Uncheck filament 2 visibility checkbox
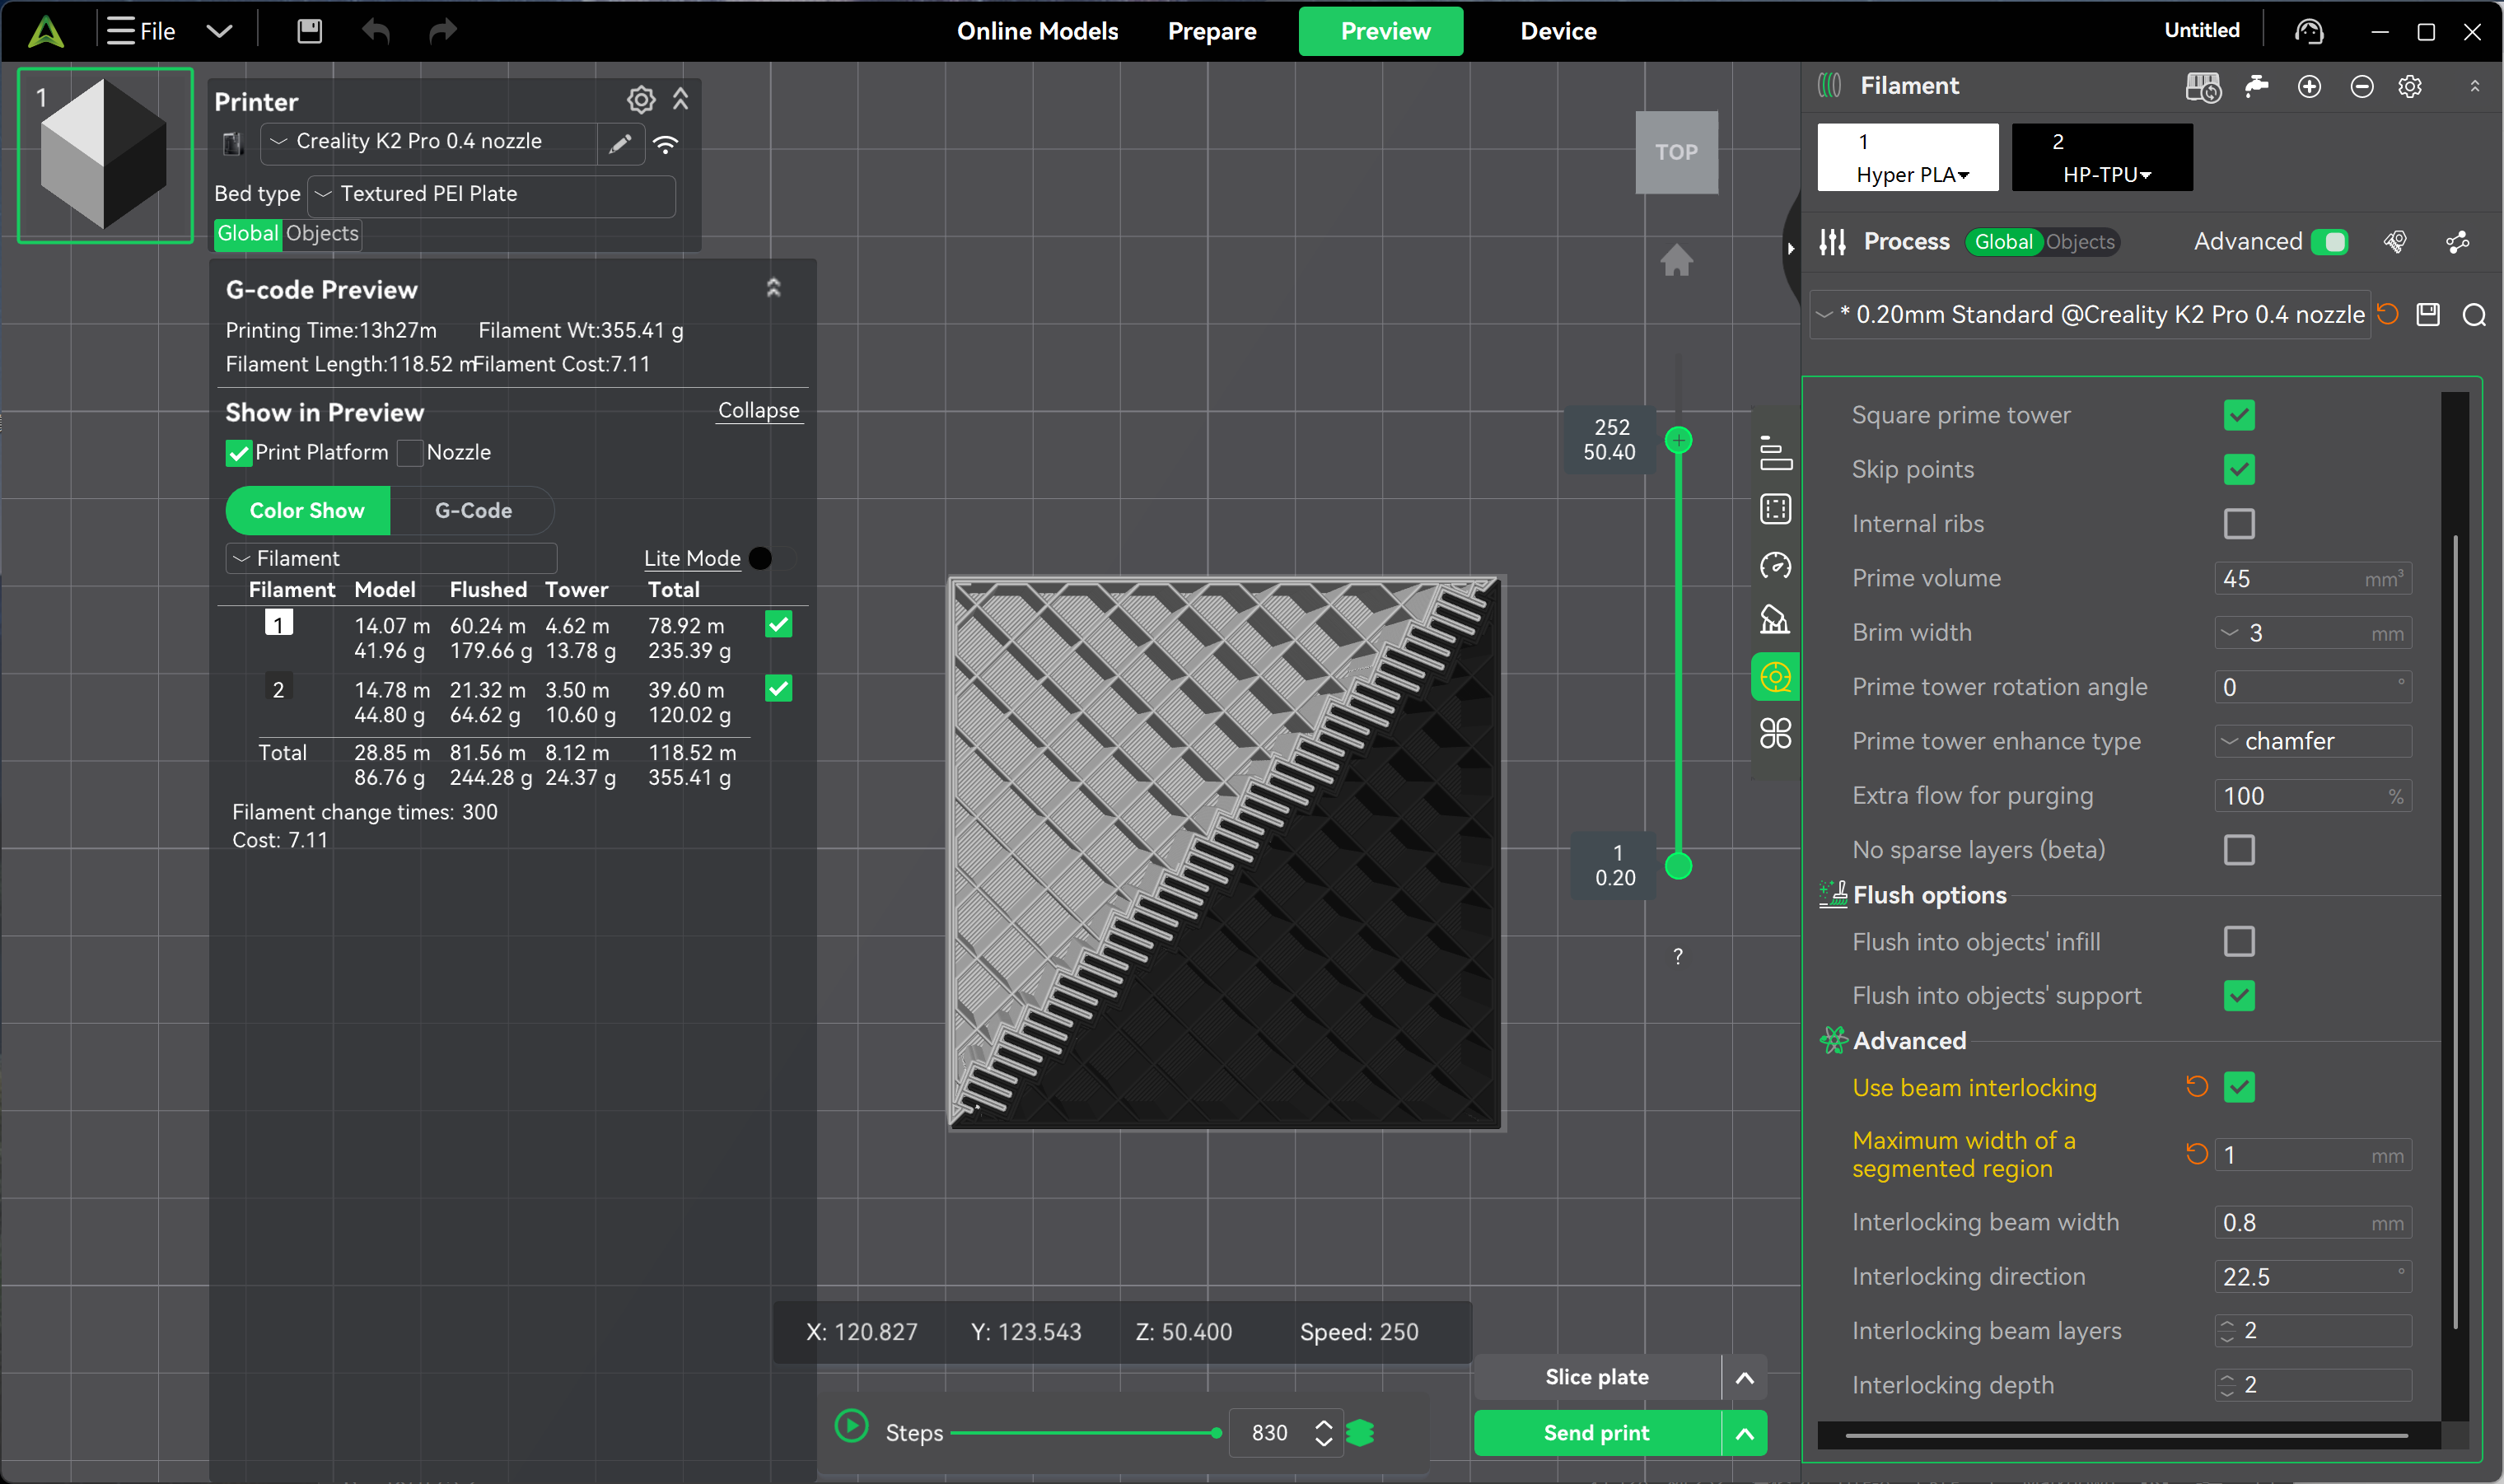 779,689
